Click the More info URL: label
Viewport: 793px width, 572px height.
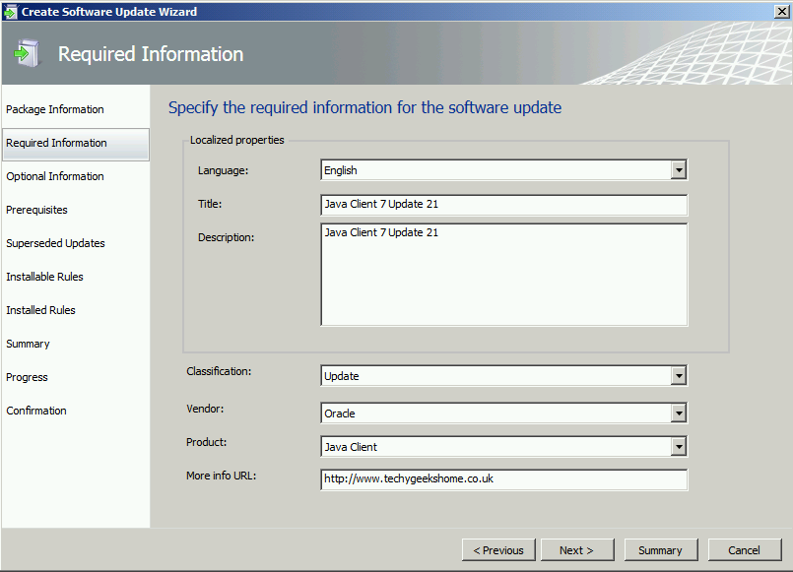pos(221,476)
